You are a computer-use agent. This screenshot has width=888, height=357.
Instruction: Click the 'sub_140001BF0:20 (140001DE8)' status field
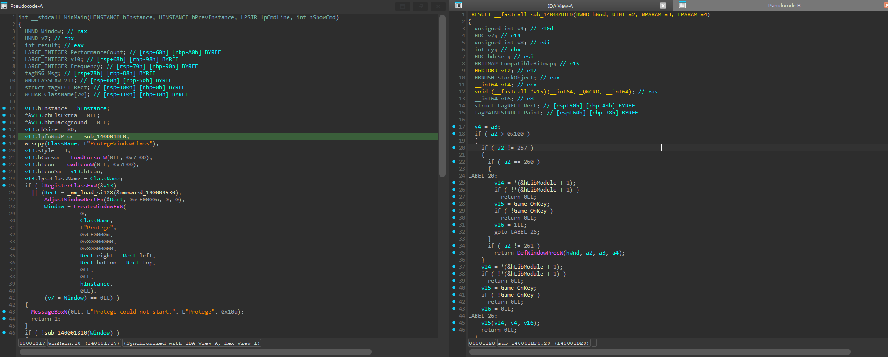543,343
